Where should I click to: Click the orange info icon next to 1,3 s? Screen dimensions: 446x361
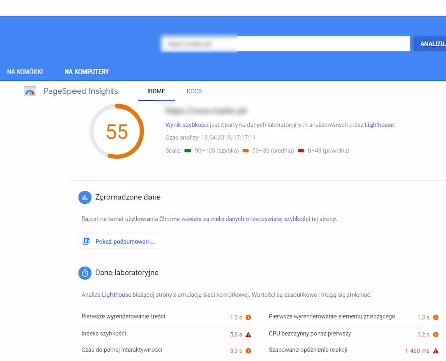tap(436, 317)
